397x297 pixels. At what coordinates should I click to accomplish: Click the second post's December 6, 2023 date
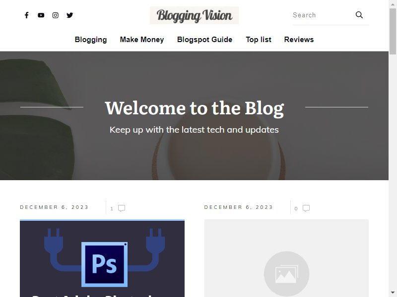(x=239, y=207)
